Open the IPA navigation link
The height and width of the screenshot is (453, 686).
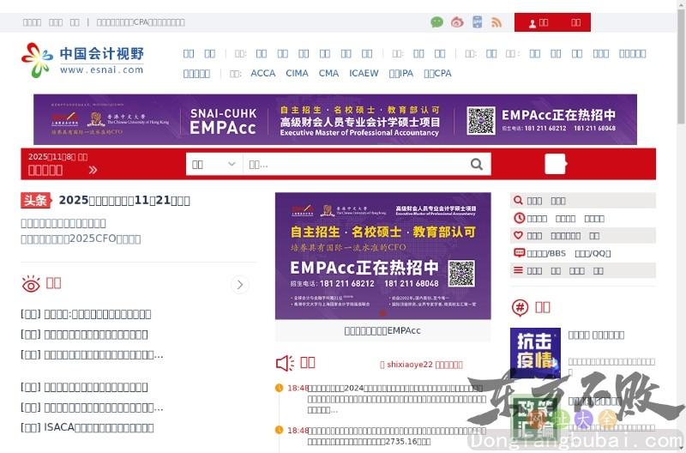pyautogui.click(x=401, y=74)
